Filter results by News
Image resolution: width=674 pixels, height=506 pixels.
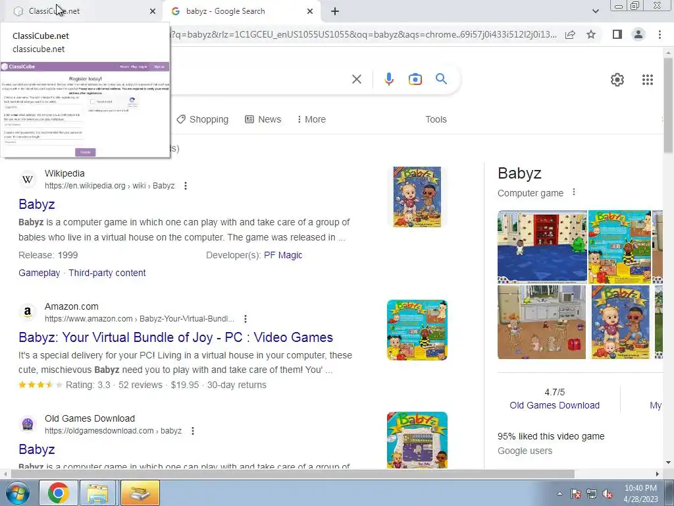pos(263,119)
